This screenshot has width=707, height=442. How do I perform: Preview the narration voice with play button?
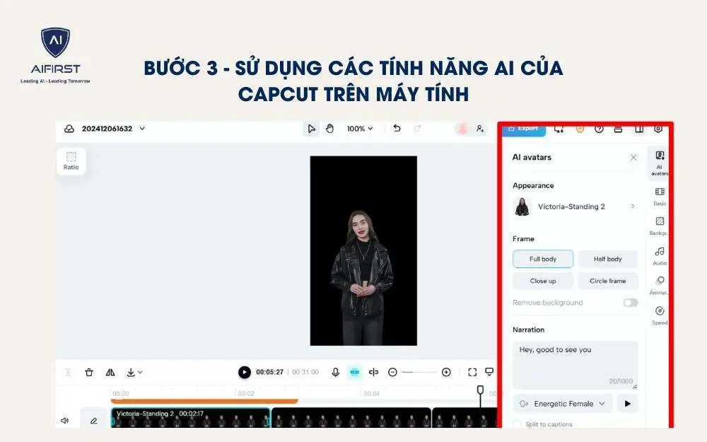[x=627, y=404]
